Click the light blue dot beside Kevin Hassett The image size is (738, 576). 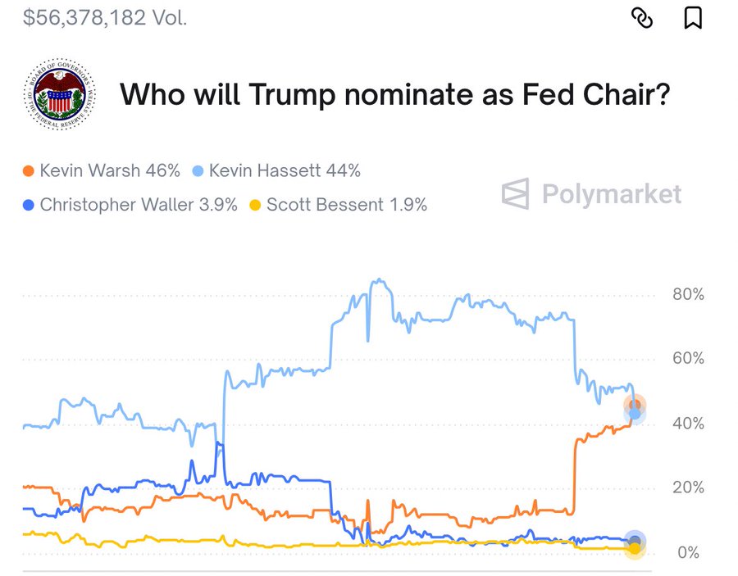[x=198, y=171]
